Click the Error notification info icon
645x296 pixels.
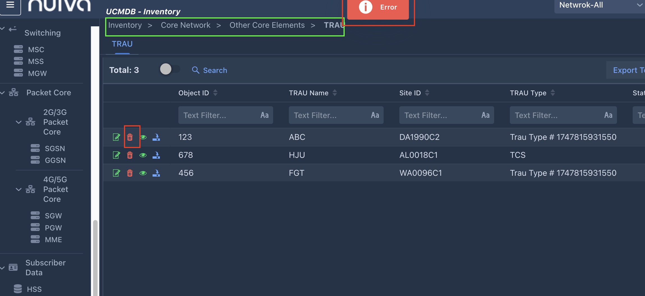coord(365,7)
